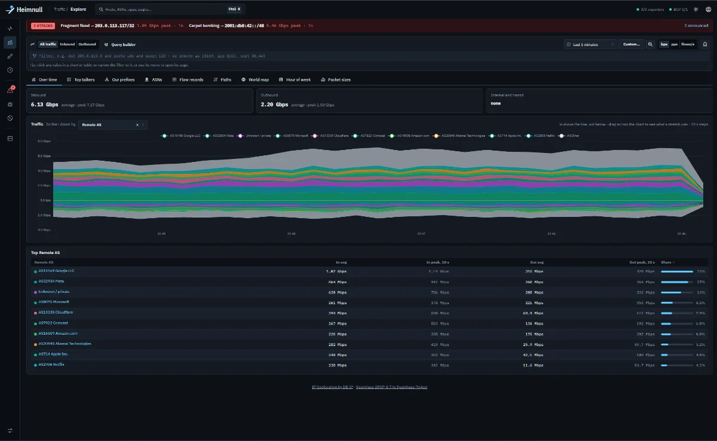717x441 pixels.
Task: Focus the global search field
Action: coord(170,10)
